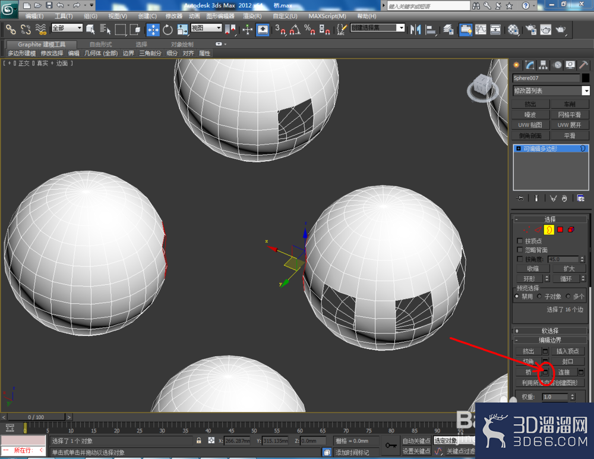Open the 工具(T) menu
Viewport: 594px width, 459px height.
[x=64, y=16]
